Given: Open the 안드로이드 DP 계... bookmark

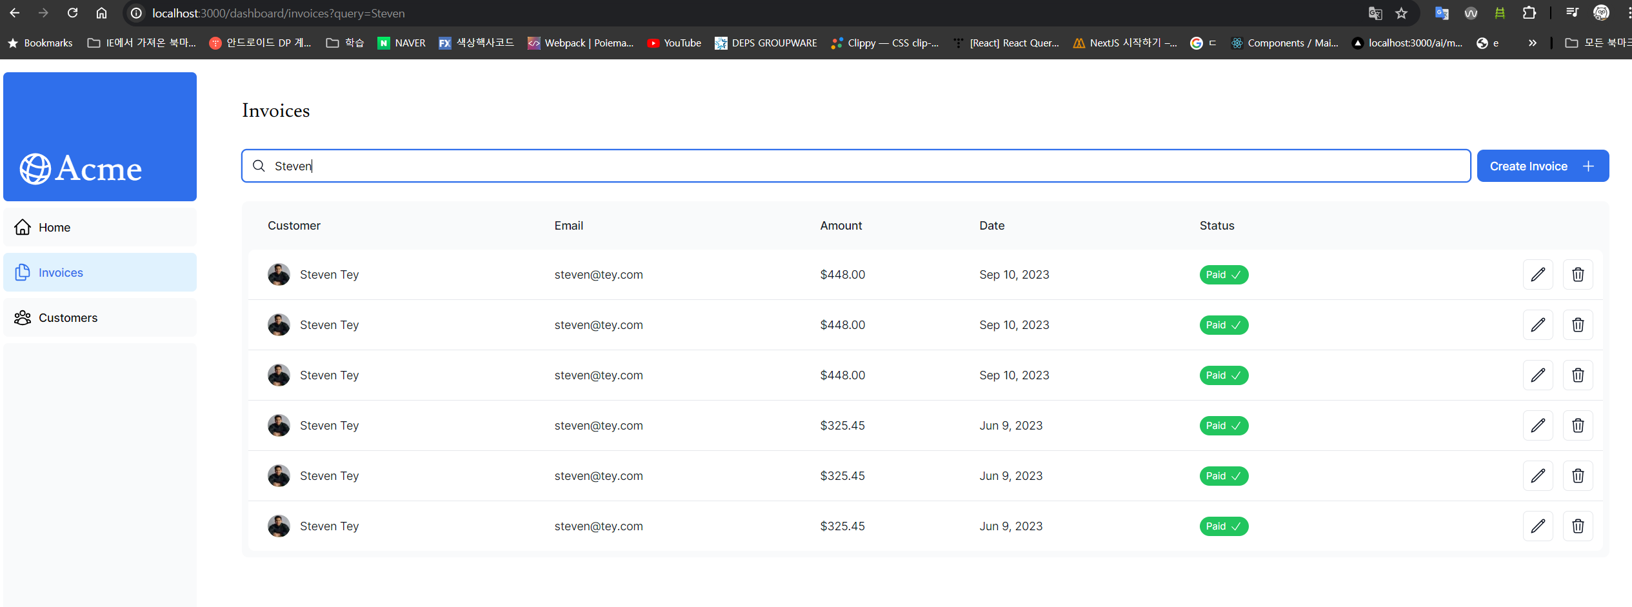Looking at the screenshot, I should coord(261,43).
